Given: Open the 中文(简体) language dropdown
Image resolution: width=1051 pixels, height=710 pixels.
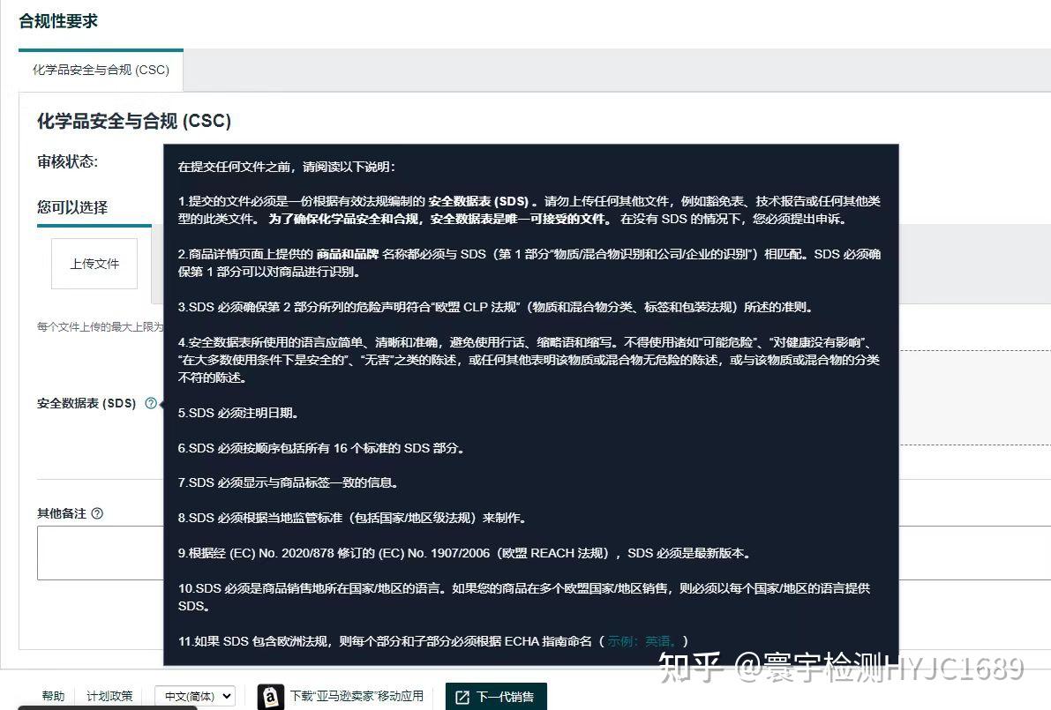Looking at the screenshot, I should (194, 696).
